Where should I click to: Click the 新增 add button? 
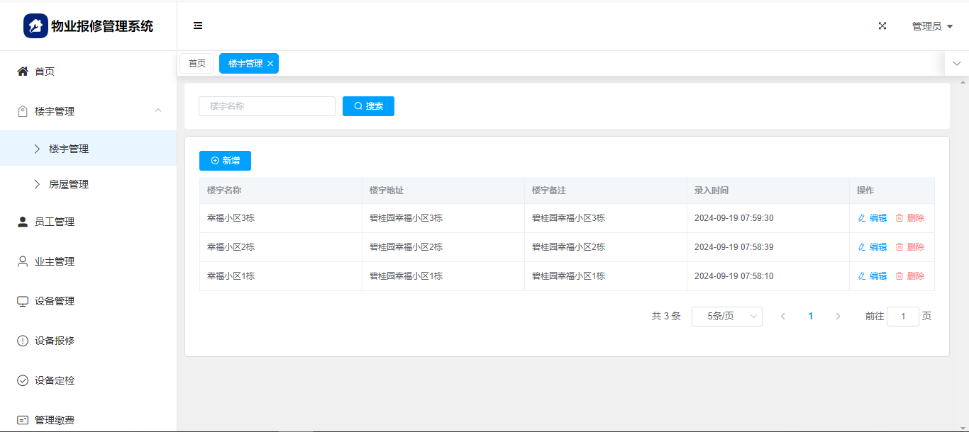225,161
